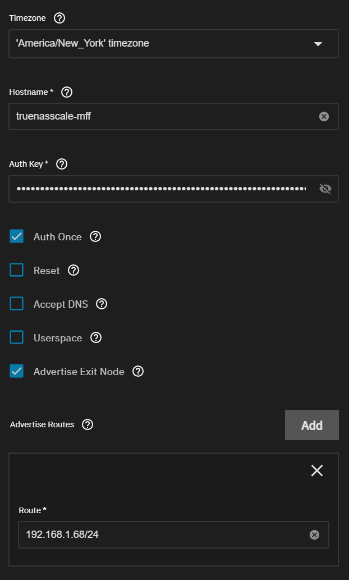Disable the Advertise Exit Node checkbox
Screen dimensions: 349x580
click(17, 371)
